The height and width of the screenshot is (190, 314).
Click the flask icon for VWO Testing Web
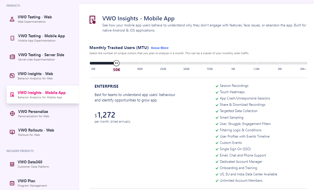click(12, 19)
